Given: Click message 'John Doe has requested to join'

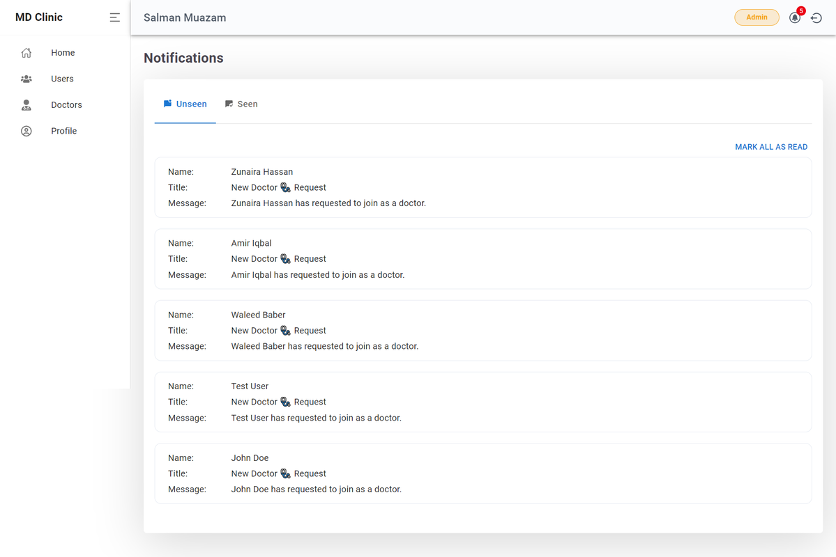Looking at the screenshot, I should pyautogui.click(x=316, y=489).
